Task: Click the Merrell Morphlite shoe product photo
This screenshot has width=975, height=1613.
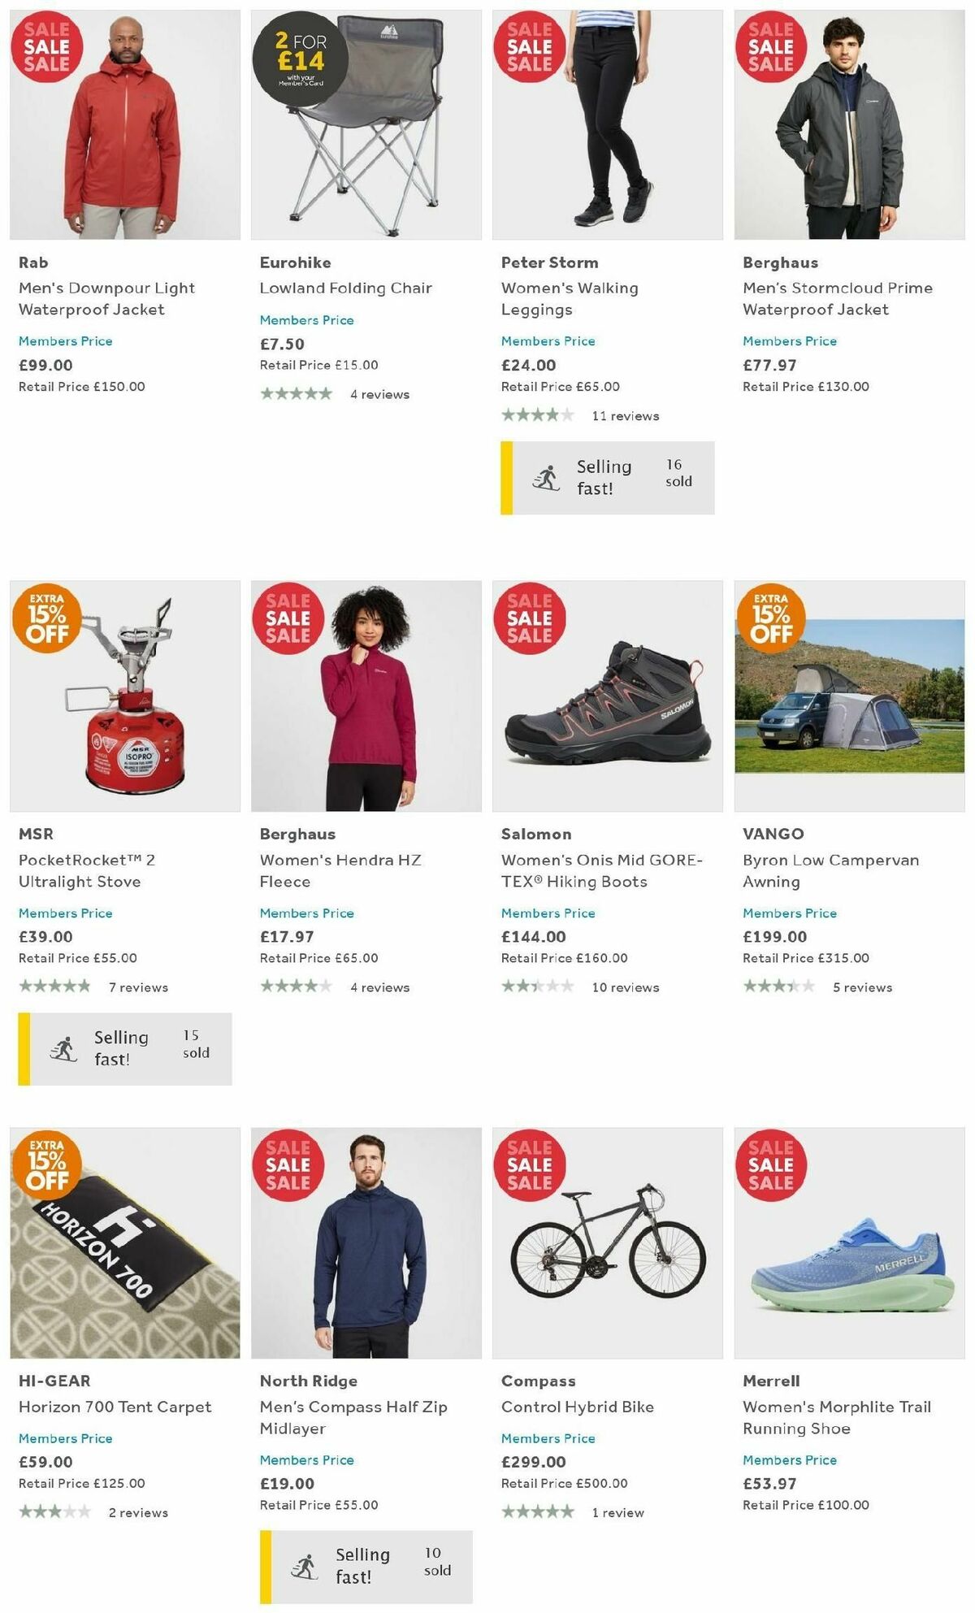Action: coord(851,1268)
